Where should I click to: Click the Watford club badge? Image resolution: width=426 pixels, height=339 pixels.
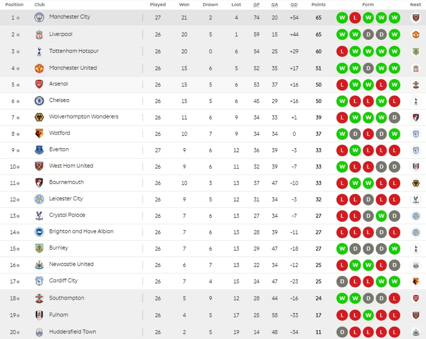tap(39, 134)
